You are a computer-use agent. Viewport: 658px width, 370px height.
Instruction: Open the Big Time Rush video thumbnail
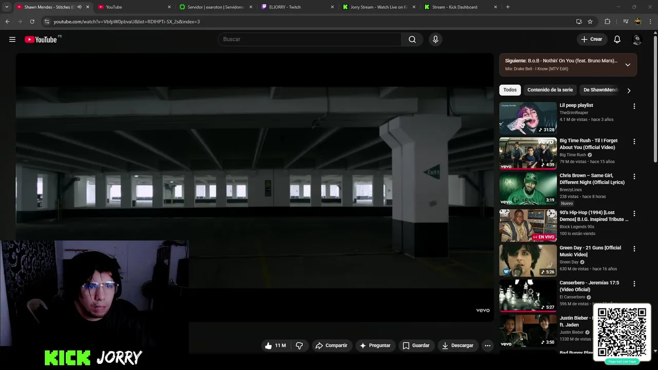pos(528,153)
